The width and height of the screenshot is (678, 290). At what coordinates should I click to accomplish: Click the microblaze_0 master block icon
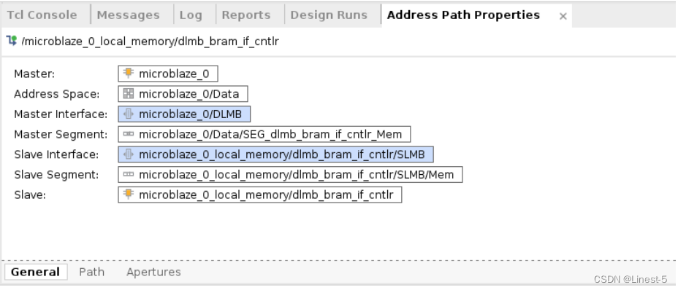tap(128, 73)
